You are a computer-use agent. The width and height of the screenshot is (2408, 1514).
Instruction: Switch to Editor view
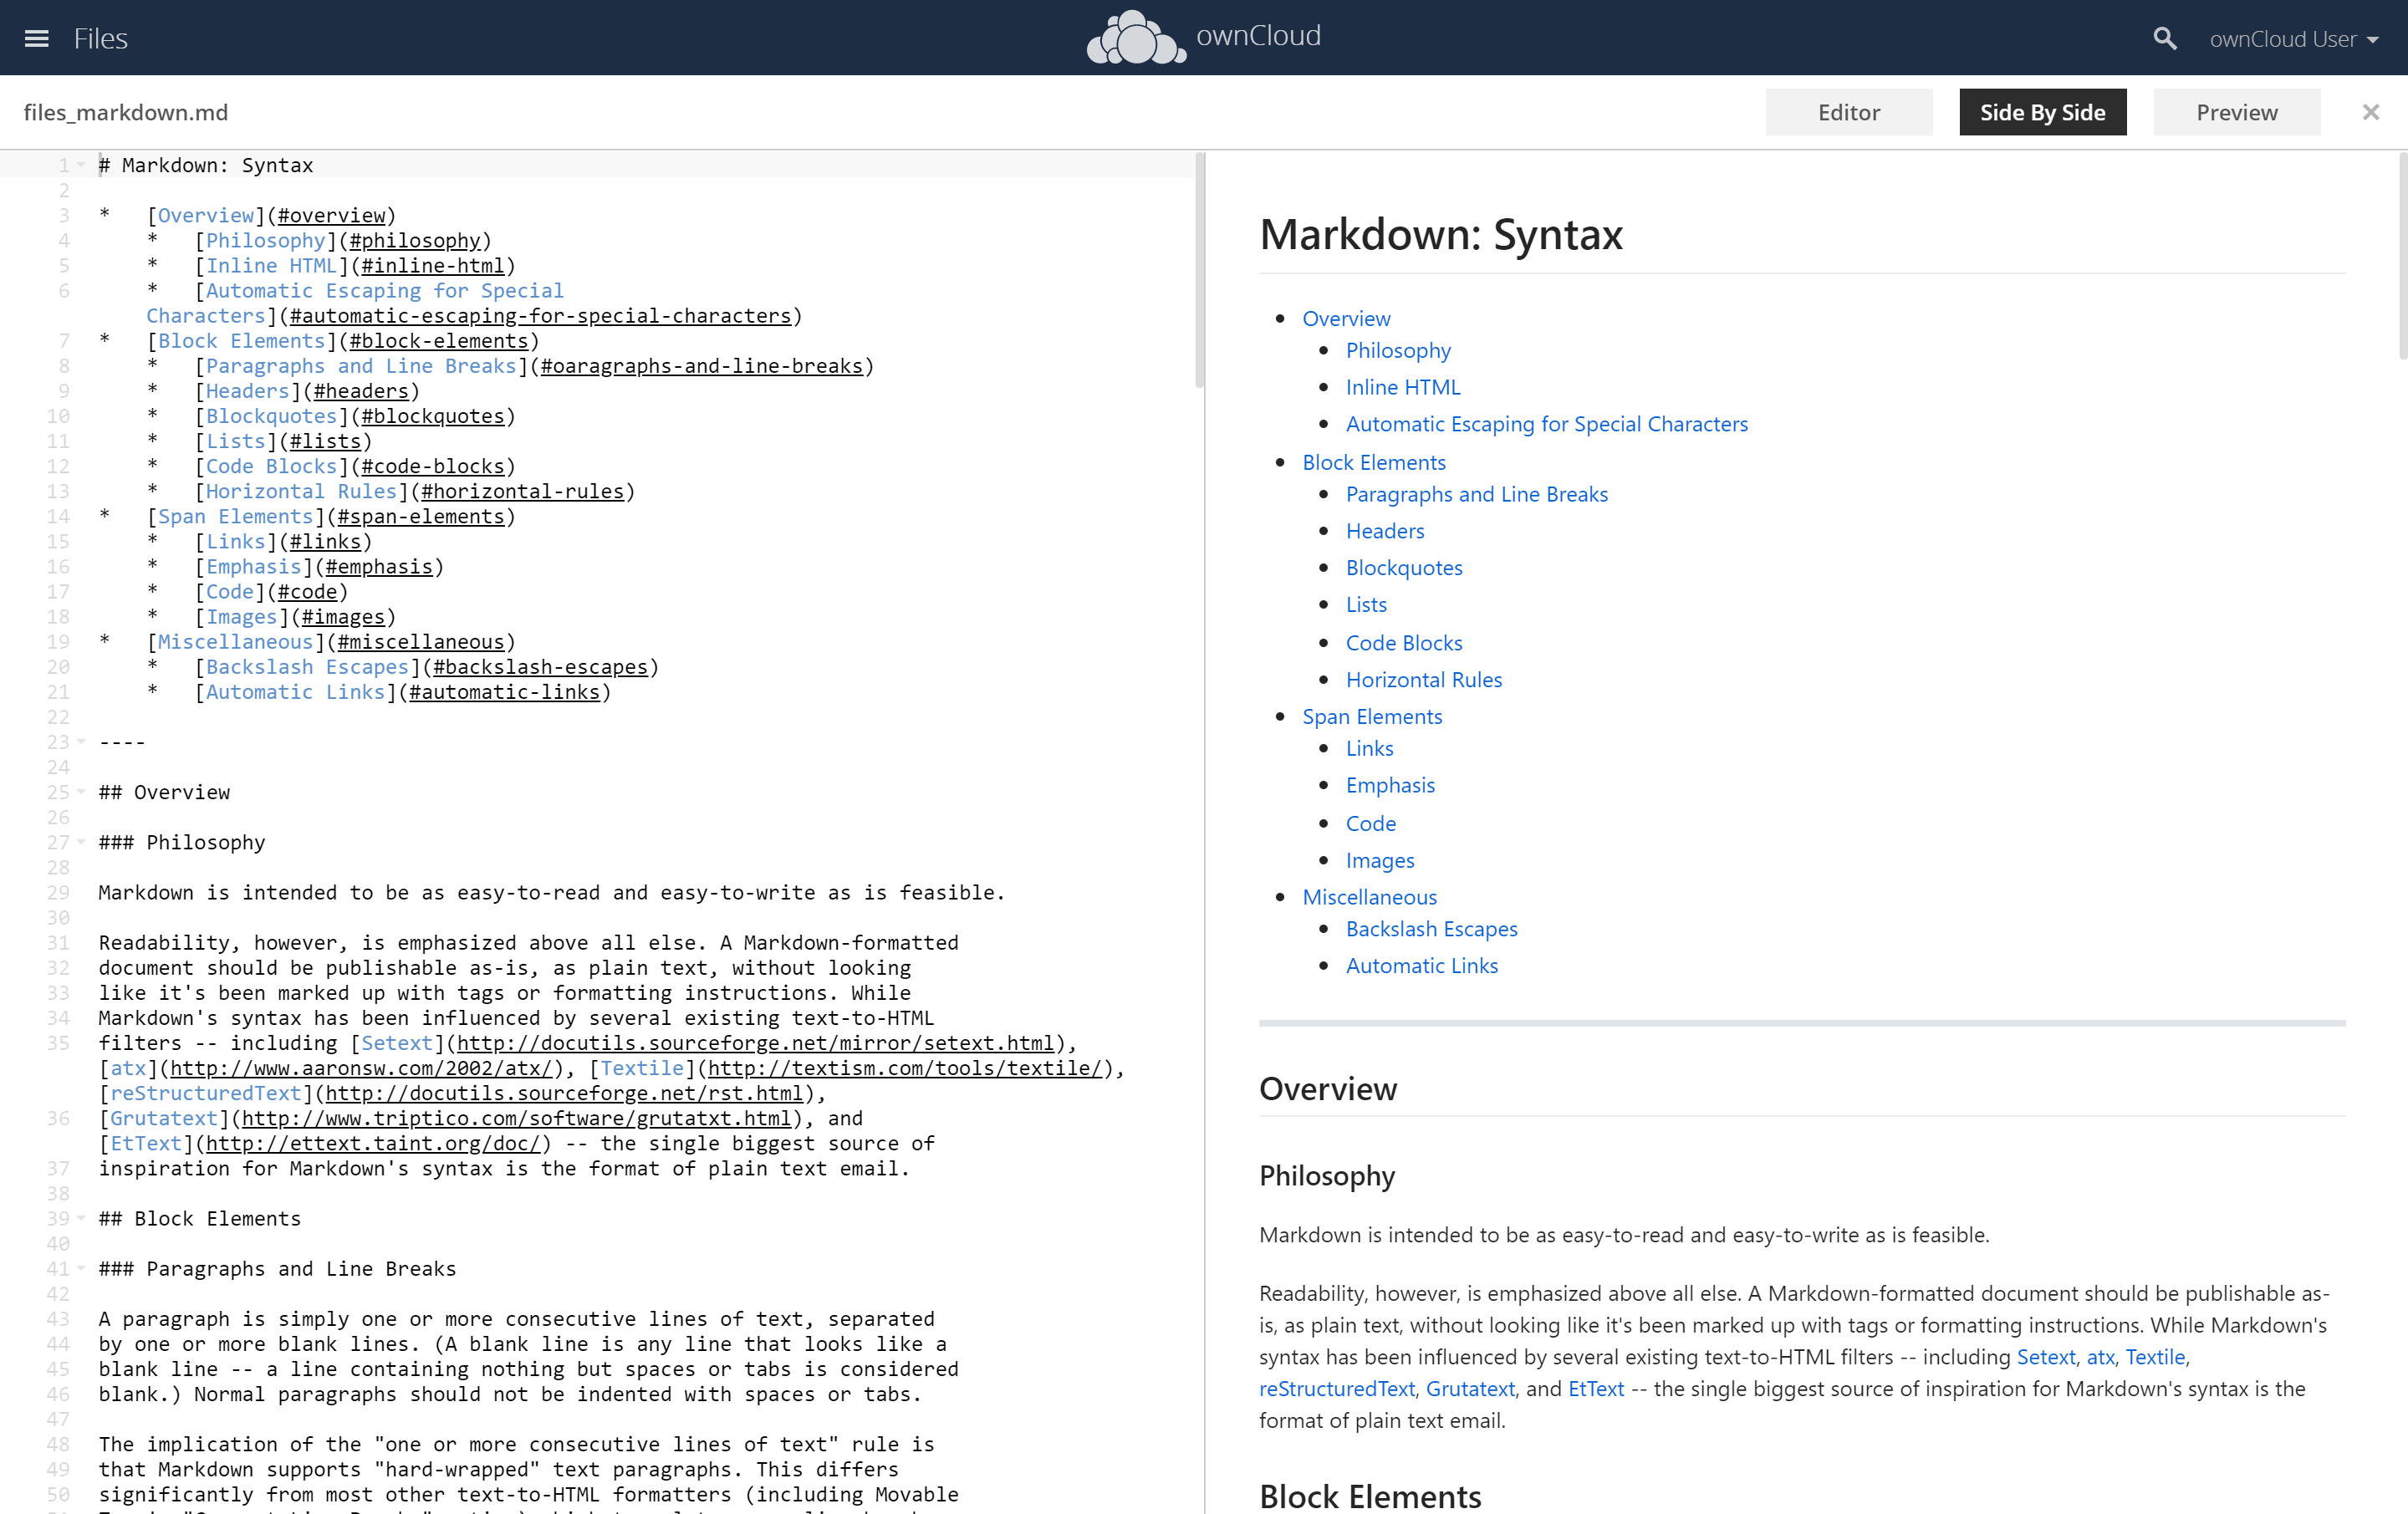coord(1848,112)
